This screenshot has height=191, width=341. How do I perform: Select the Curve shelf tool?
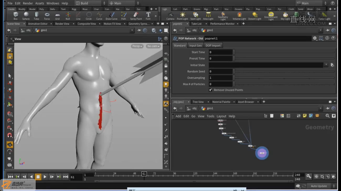99,16
